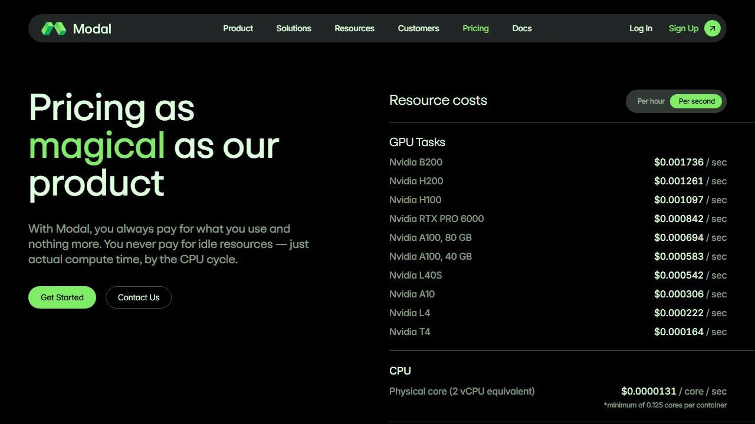Click the With Modal description paragraph
The width and height of the screenshot is (755, 424).
(169, 244)
